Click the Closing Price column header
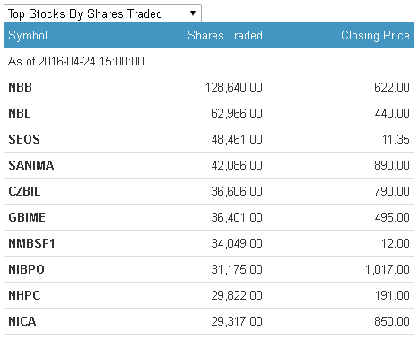 [x=375, y=35]
